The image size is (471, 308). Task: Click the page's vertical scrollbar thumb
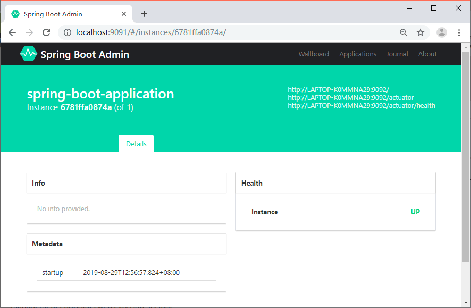[466, 157]
